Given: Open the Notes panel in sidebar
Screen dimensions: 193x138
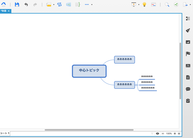Looking at the screenshot, I should coord(188,78).
